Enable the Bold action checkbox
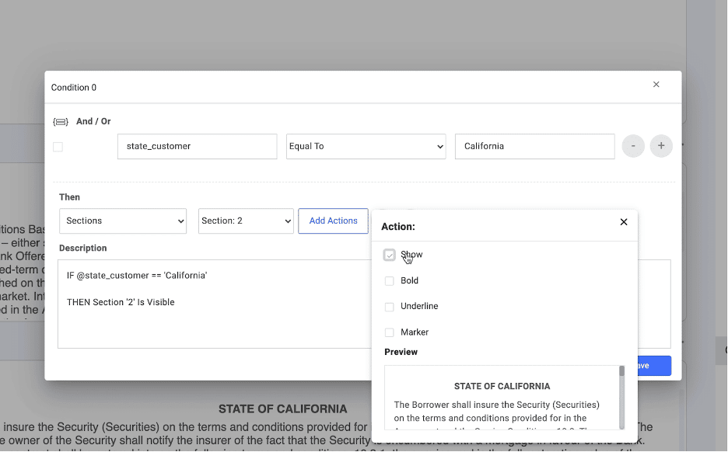Viewport: 728px width, 452px height. pos(390,281)
